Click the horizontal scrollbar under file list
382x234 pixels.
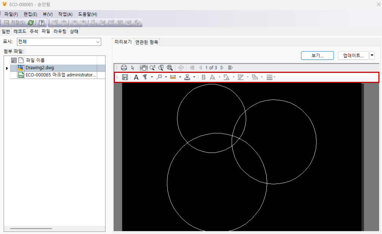[x=31, y=228]
